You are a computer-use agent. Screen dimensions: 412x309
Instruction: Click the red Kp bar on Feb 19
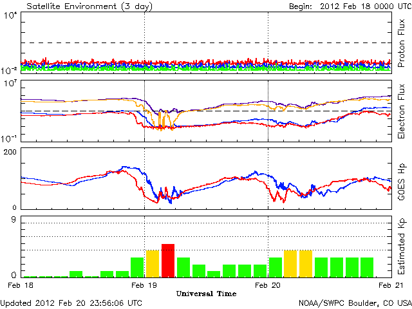point(168,261)
